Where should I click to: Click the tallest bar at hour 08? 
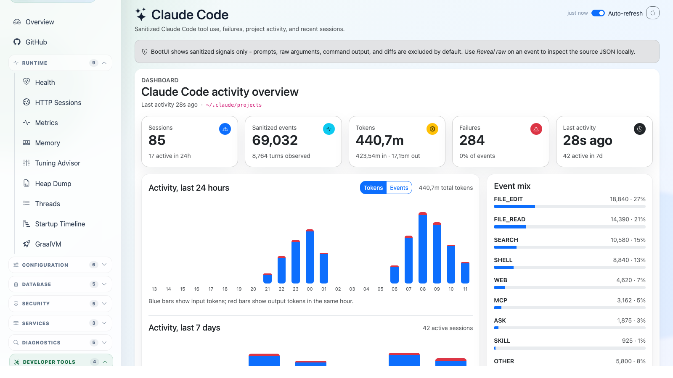pyautogui.click(x=423, y=248)
